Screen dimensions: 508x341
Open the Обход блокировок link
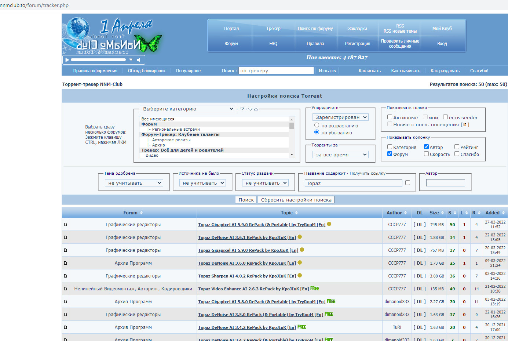tap(147, 71)
